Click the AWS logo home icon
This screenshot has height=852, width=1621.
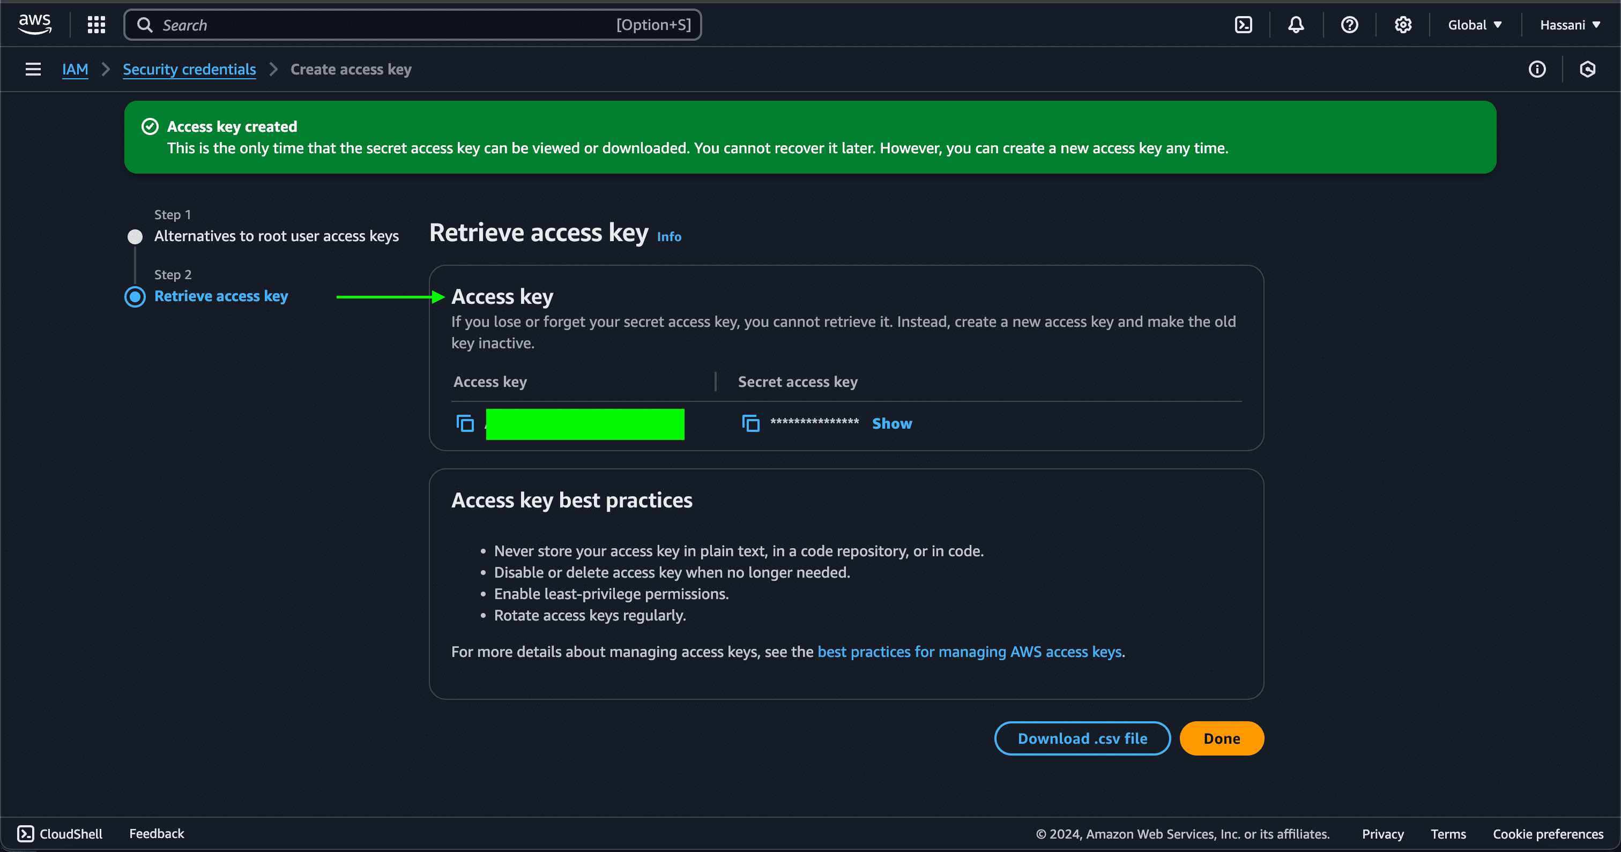[x=35, y=24]
